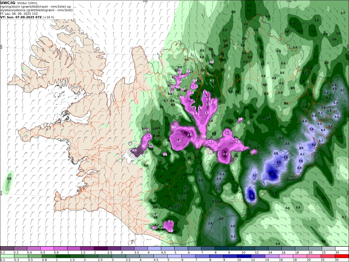Click the '4.6' precipitation value
The height and width of the screenshot is (262, 349).
233,226
